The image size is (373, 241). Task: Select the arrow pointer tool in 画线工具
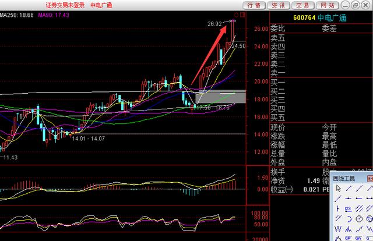pyautogui.click(x=338, y=189)
